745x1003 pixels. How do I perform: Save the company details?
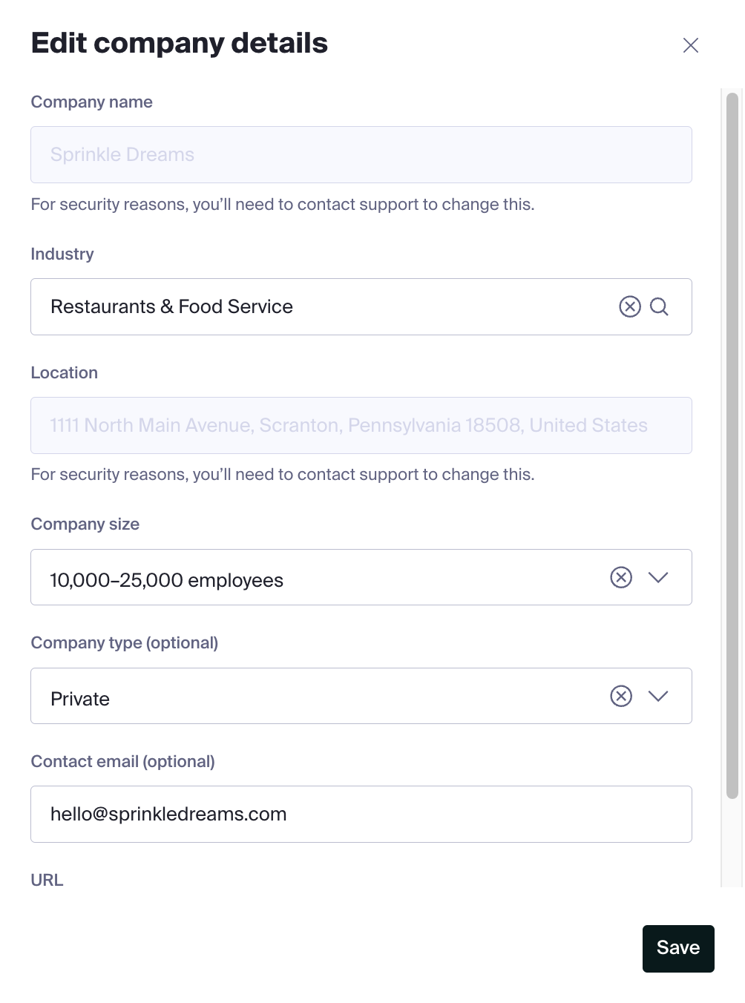tap(678, 948)
